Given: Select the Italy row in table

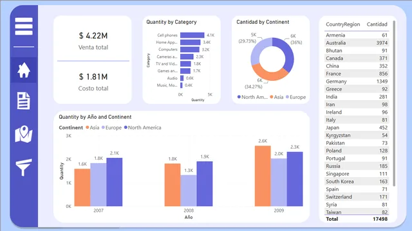Looking at the screenshot, I should click(x=357, y=120).
